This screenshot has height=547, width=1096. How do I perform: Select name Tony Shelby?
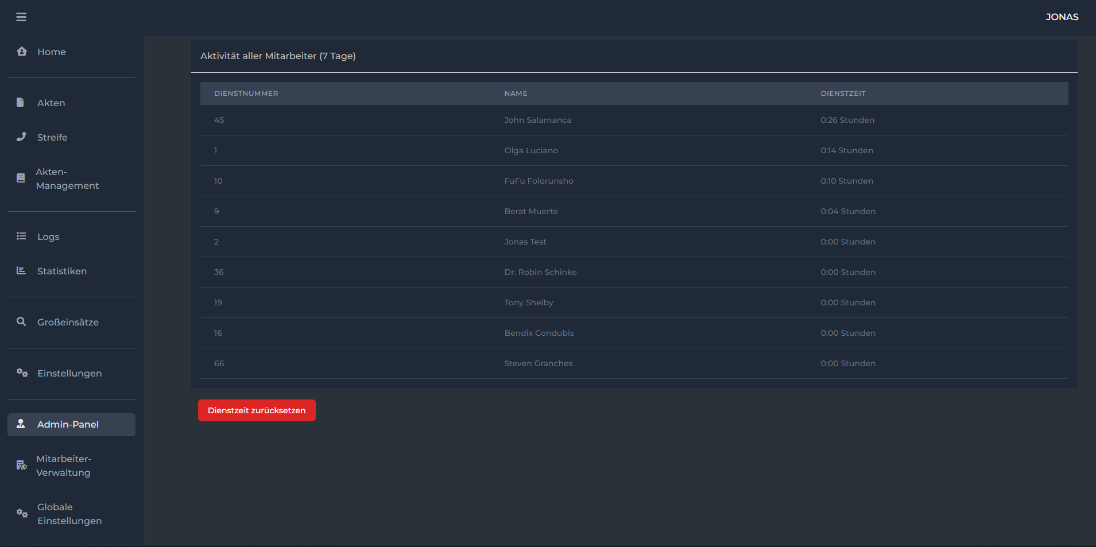point(529,302)
